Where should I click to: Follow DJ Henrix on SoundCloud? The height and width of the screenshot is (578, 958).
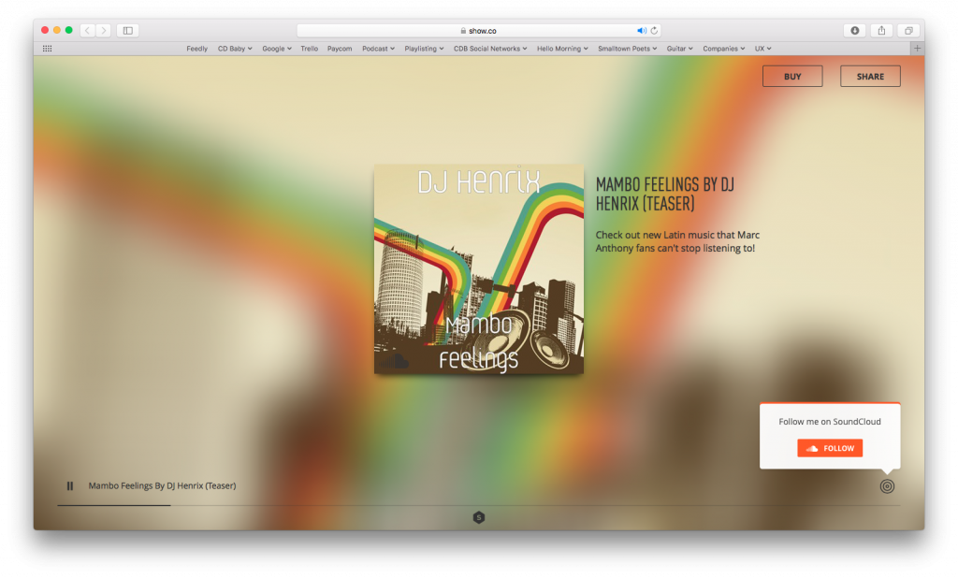coord(830,448)
